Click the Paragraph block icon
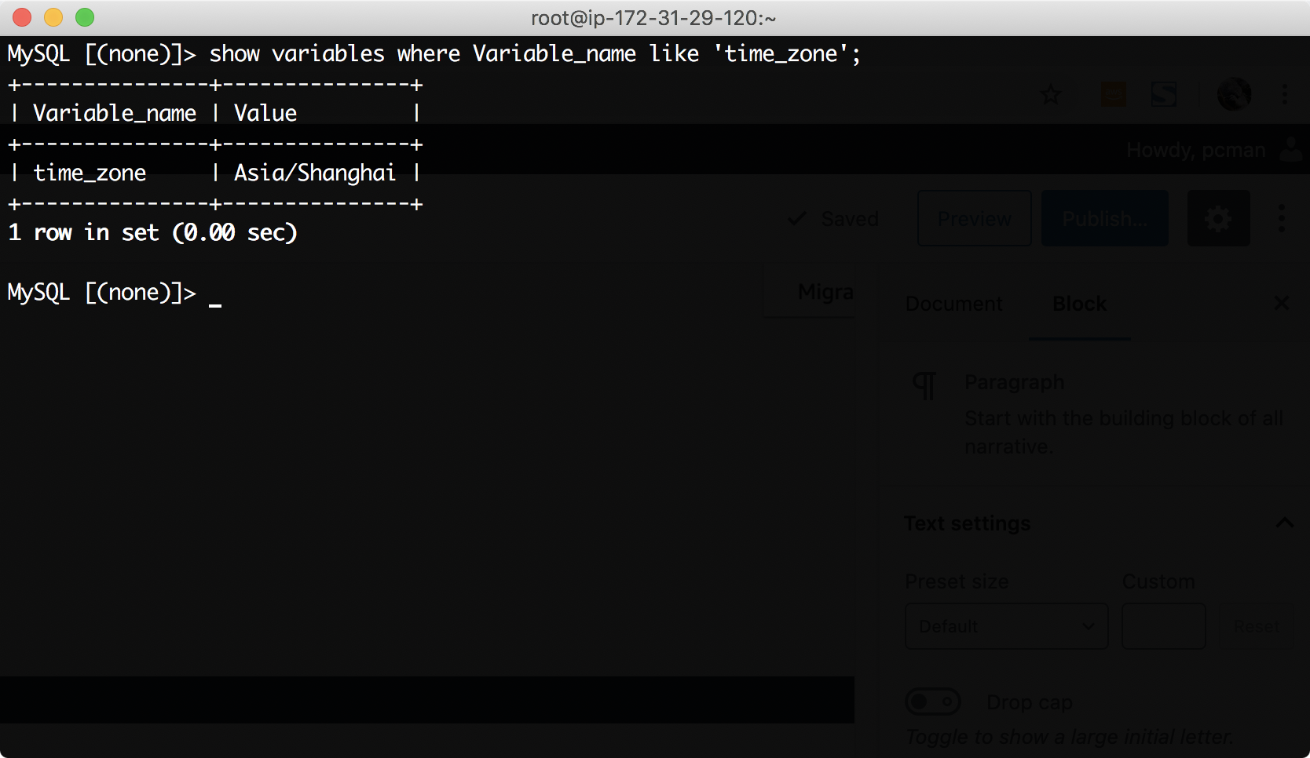 tap(924, 384)
